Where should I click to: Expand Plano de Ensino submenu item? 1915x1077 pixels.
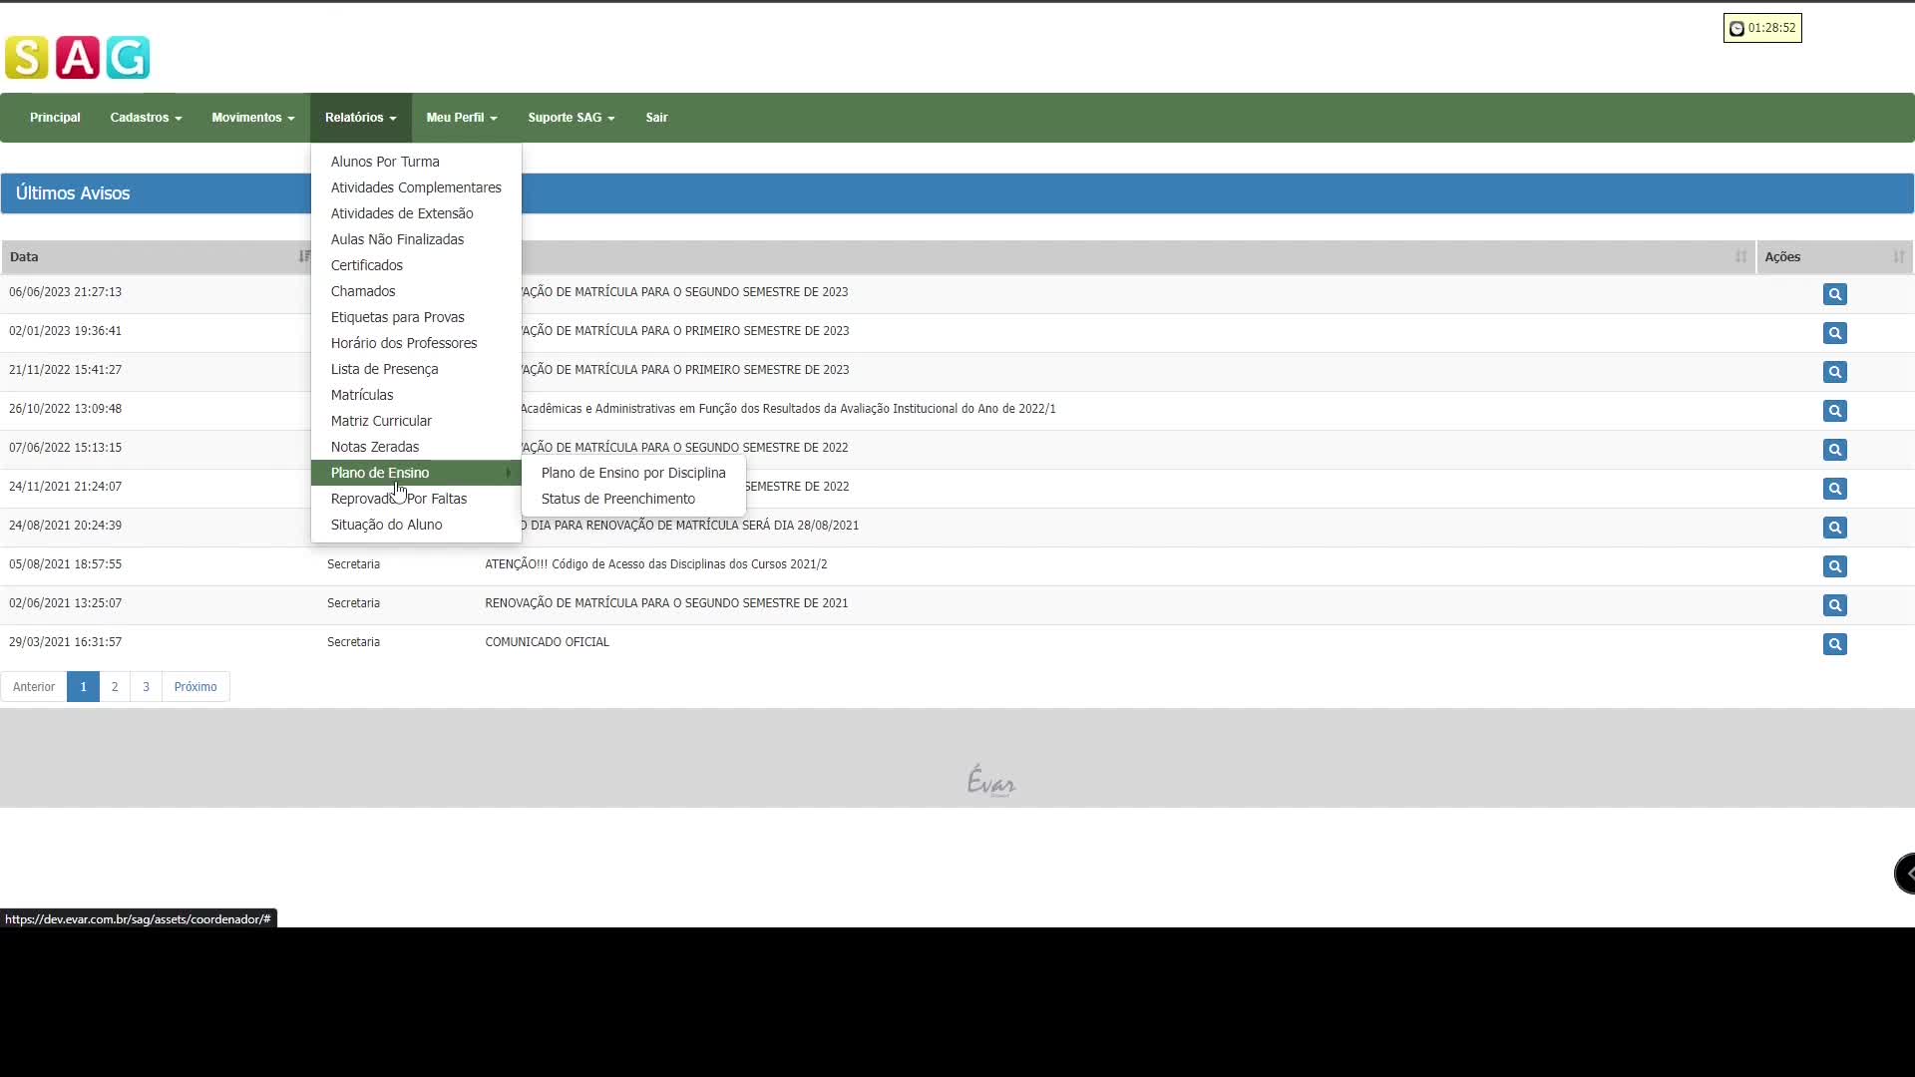[x=416, y=473]
